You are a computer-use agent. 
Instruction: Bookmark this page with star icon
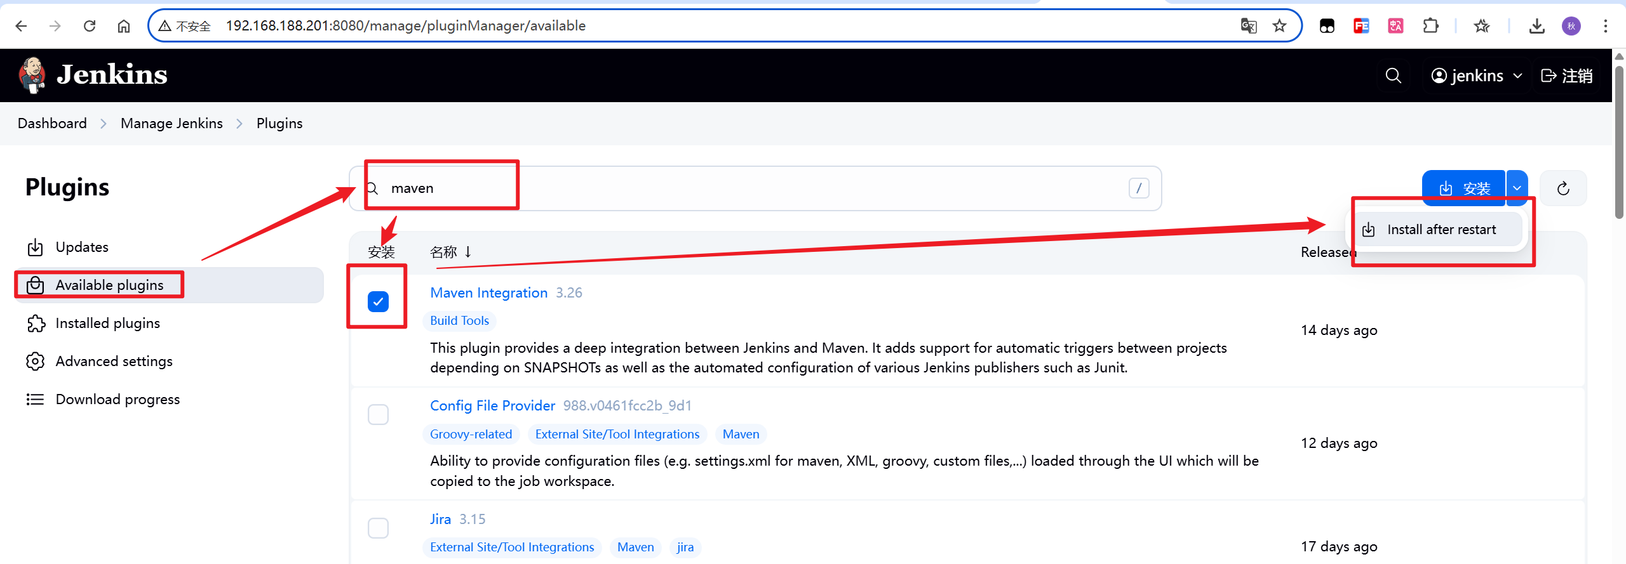point(1279,26)
